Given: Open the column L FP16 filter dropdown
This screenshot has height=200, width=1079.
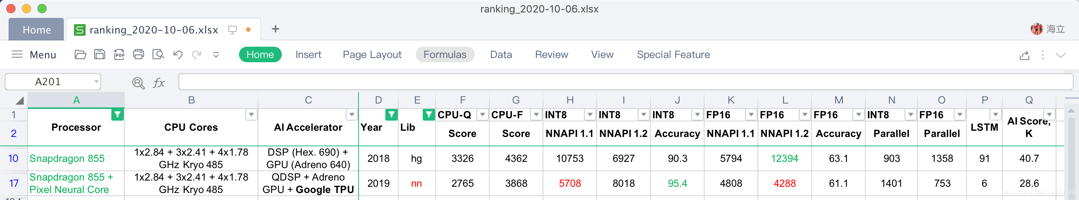Looking at the screenshot, I should tap(805, 115).
